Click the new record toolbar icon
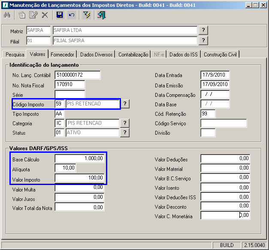 (22, 15)
